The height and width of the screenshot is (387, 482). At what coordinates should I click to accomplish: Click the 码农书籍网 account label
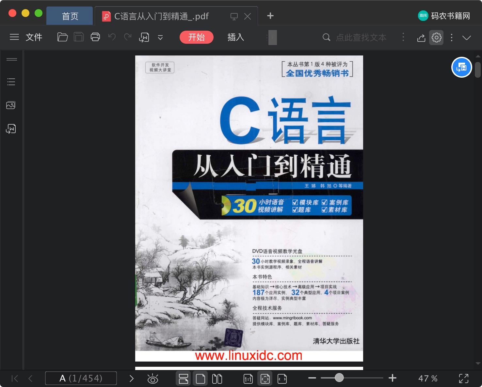(444, 16)
